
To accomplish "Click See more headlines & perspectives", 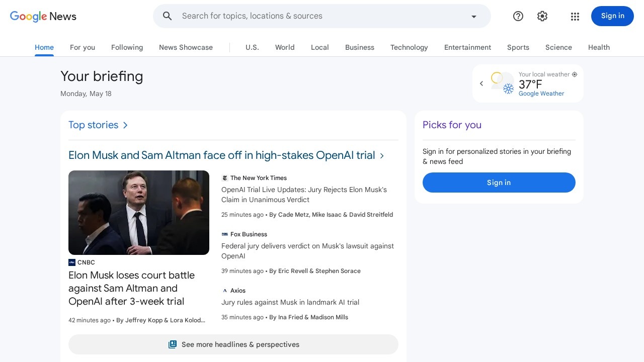I will (233, 344).
